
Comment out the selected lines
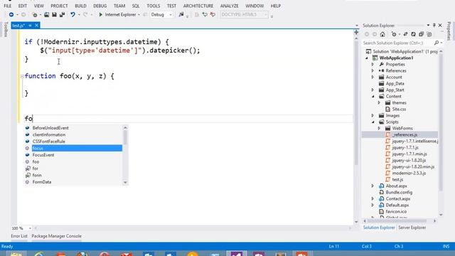(x=205, y=14)
